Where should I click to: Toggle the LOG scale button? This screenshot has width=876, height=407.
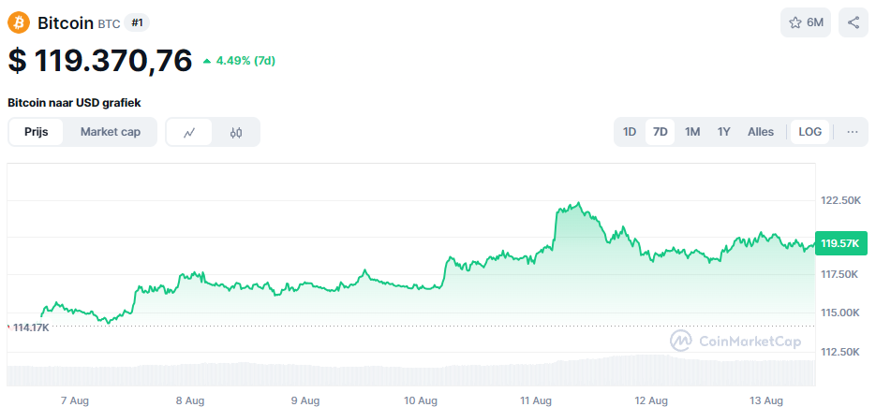[x=810, y=132]
